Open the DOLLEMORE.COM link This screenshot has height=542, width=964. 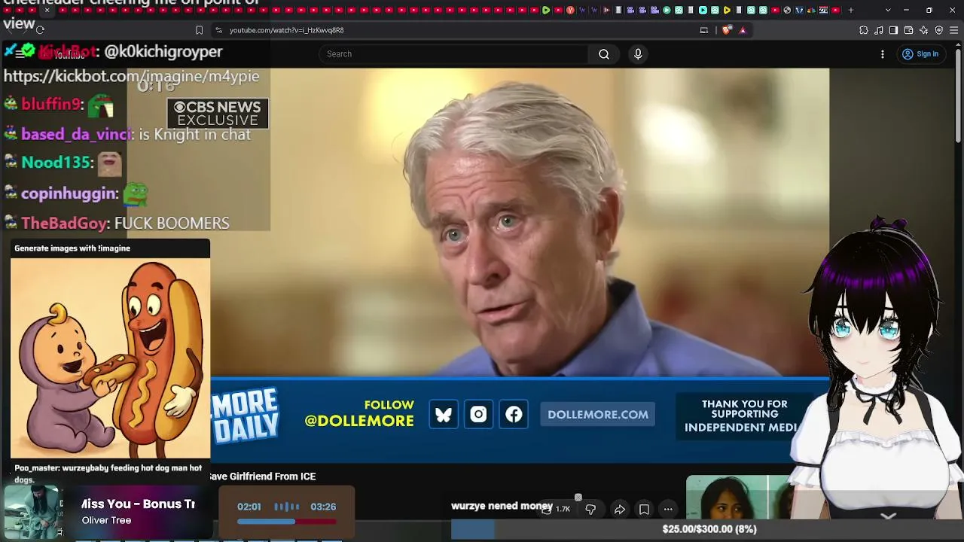point(598,415)
